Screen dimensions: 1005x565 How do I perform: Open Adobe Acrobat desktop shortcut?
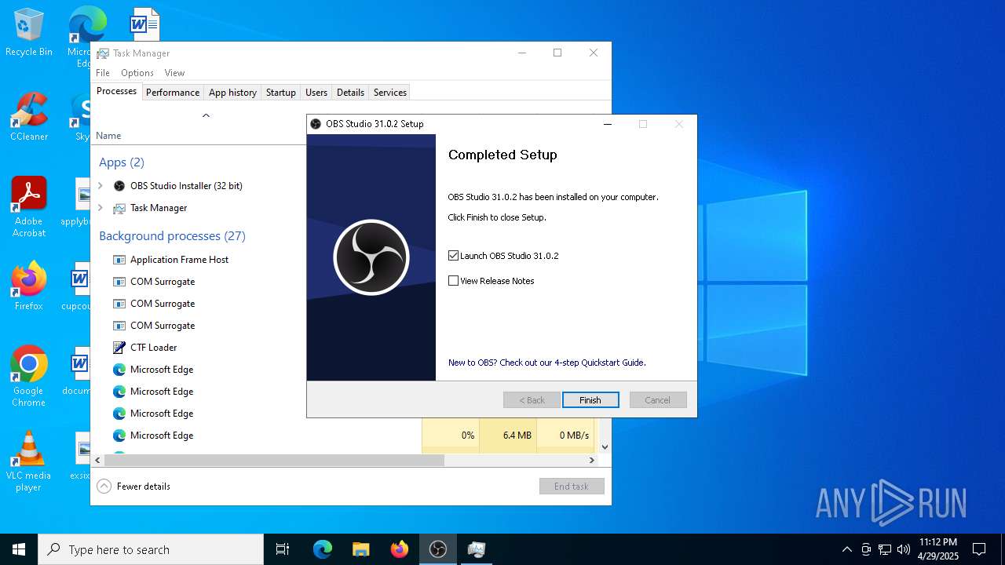coord(29,207)
